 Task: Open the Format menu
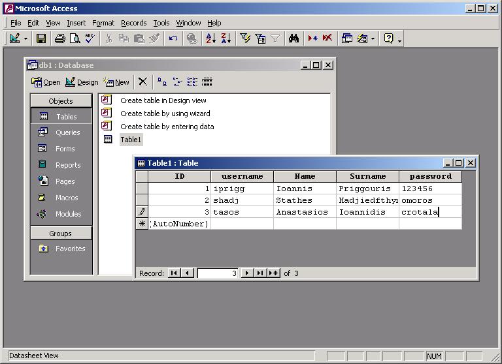(103, 23)
